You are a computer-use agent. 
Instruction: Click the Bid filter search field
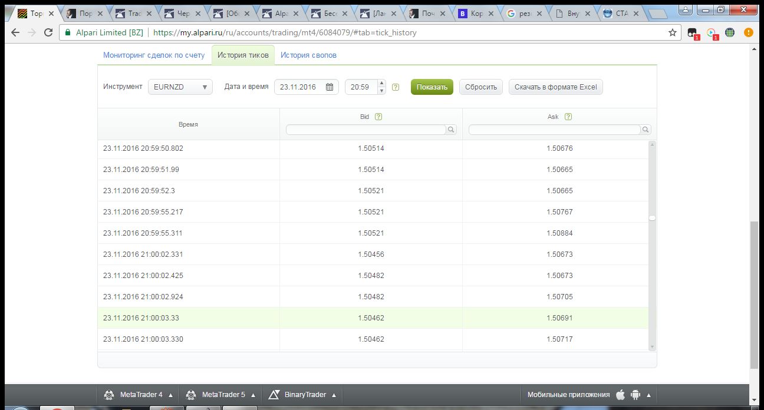click(366, 130)
